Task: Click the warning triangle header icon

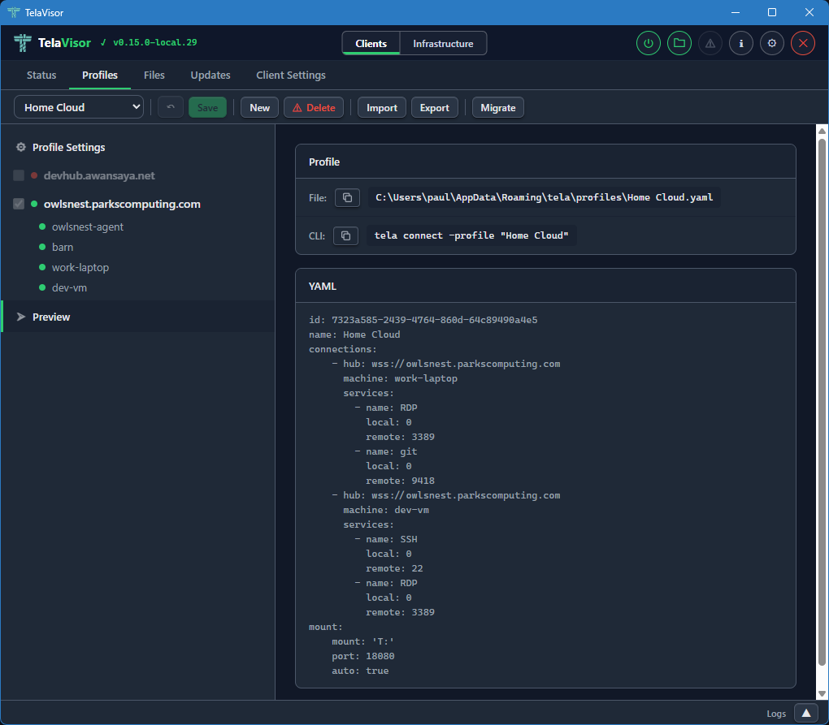Action: tap(710, 43)
